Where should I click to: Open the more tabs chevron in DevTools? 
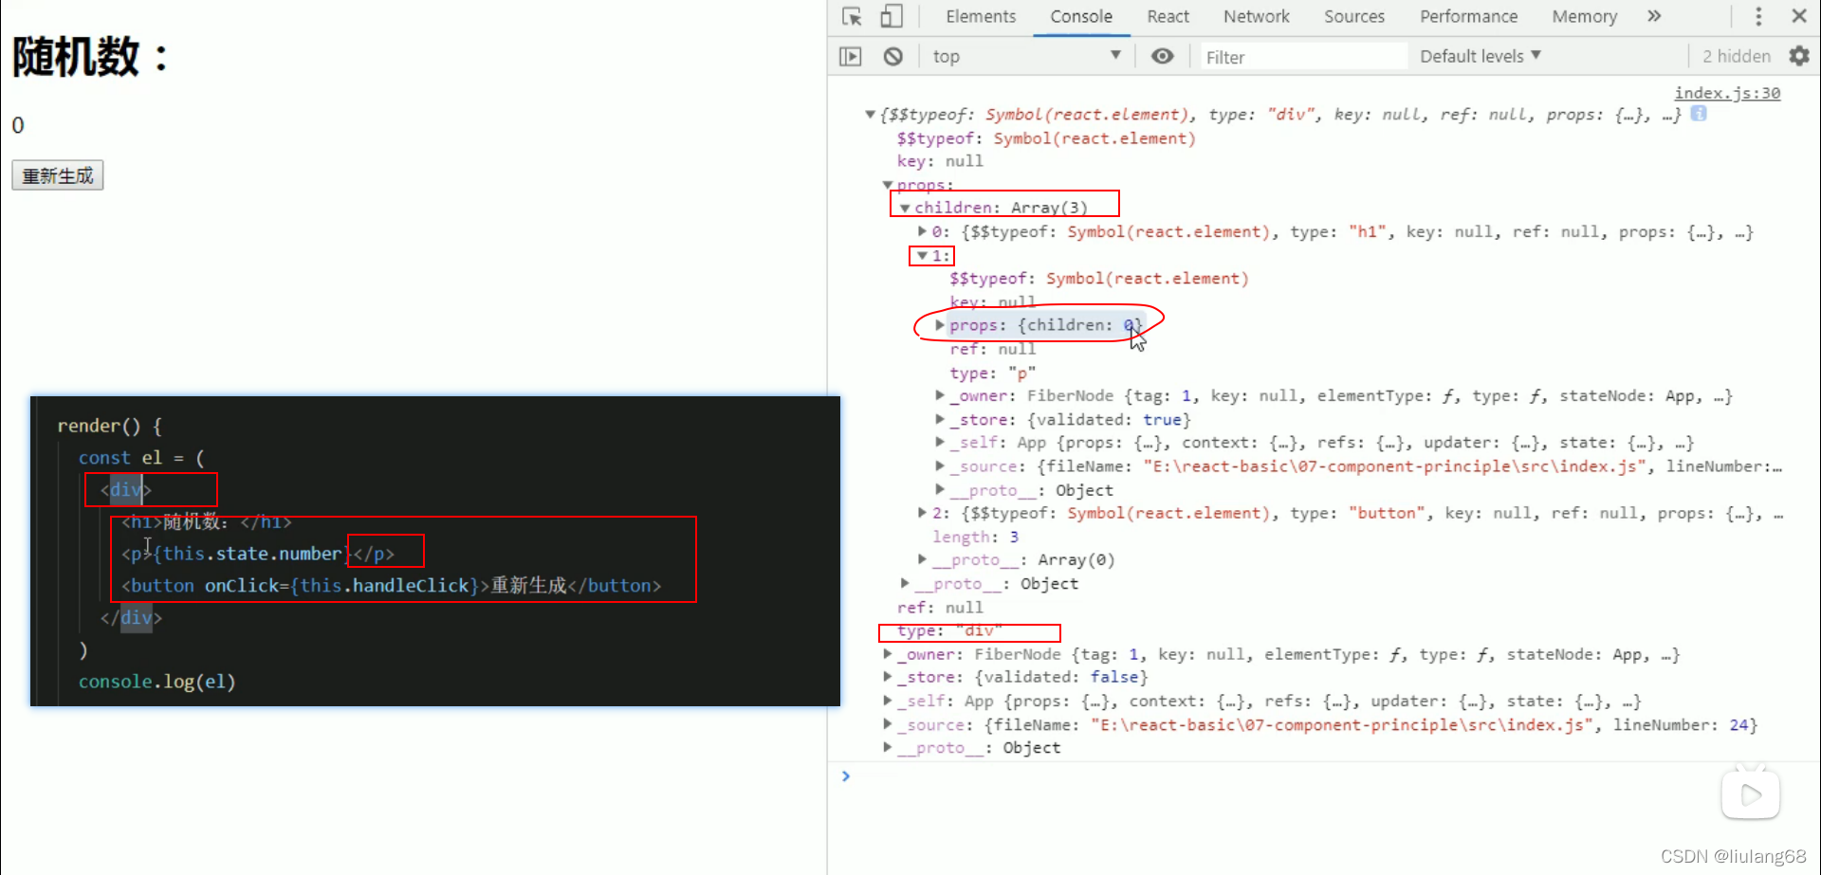click(x=1654, y=16)
